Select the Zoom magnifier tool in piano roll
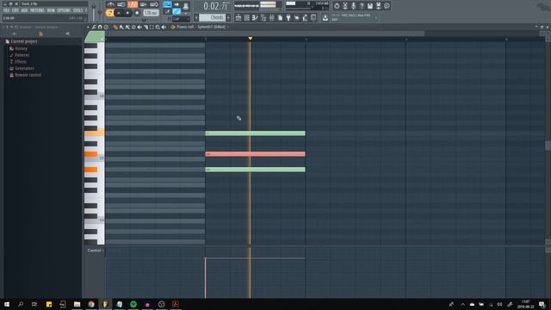 [158, 27]
